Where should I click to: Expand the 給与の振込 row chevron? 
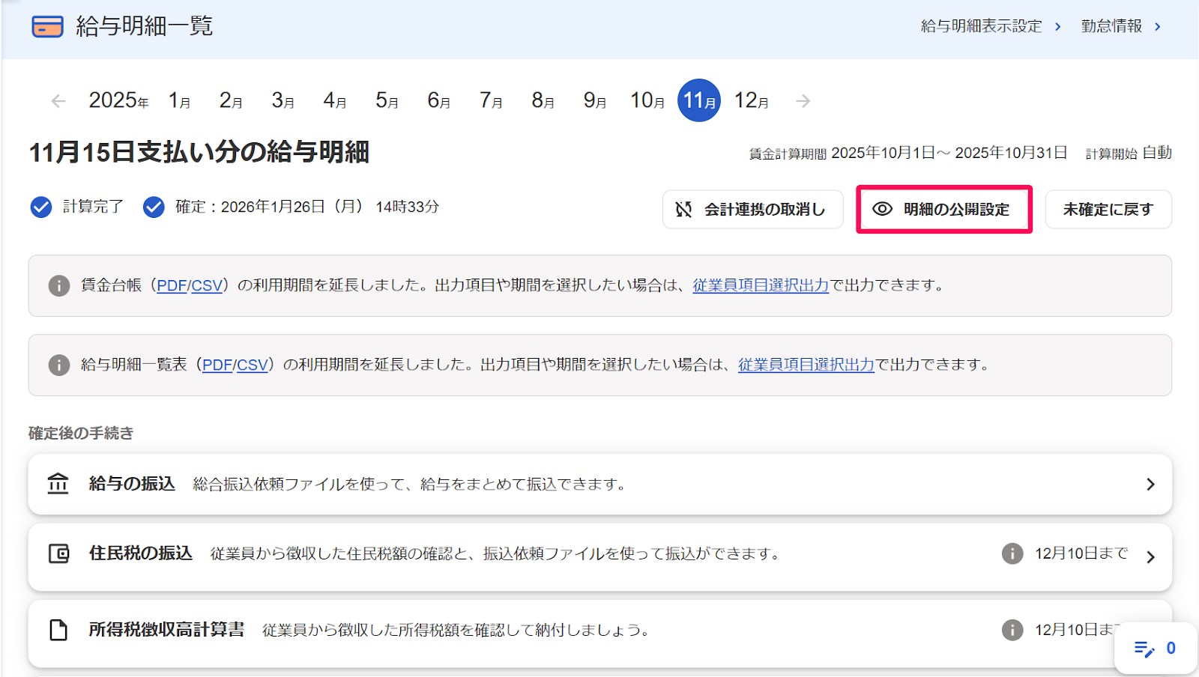click(1150, 485)
